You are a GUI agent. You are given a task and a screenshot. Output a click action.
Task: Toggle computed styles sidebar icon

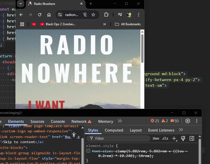[192, 139]
